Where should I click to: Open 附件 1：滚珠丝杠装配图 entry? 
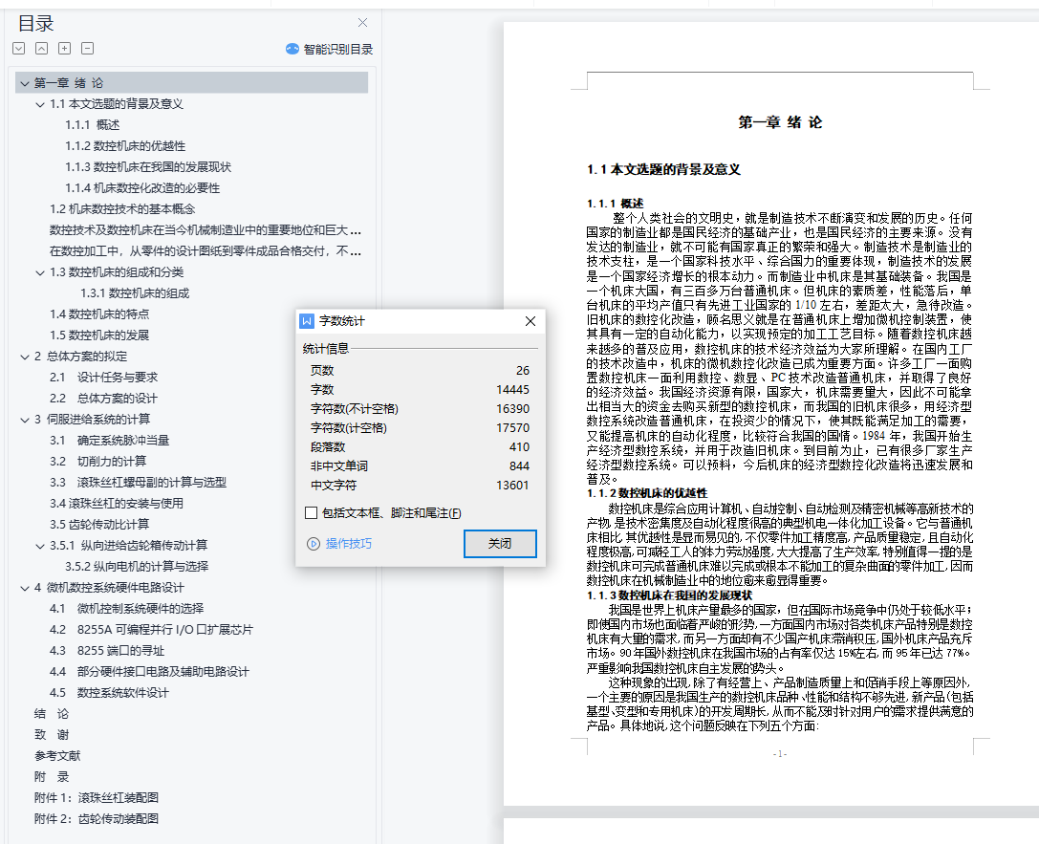97,798
